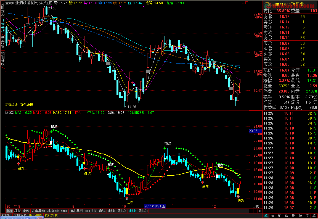
Task: Open the 机构攻略 bottom tab
Action: click(x=51, y=216)
